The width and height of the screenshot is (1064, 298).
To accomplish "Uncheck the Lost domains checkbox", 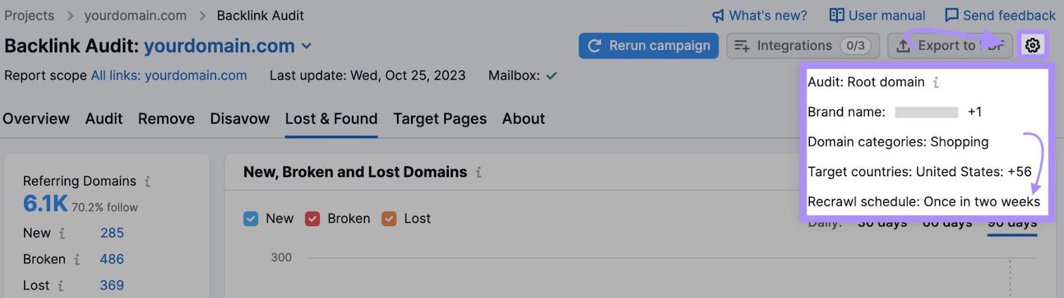I will pos(389,219).
